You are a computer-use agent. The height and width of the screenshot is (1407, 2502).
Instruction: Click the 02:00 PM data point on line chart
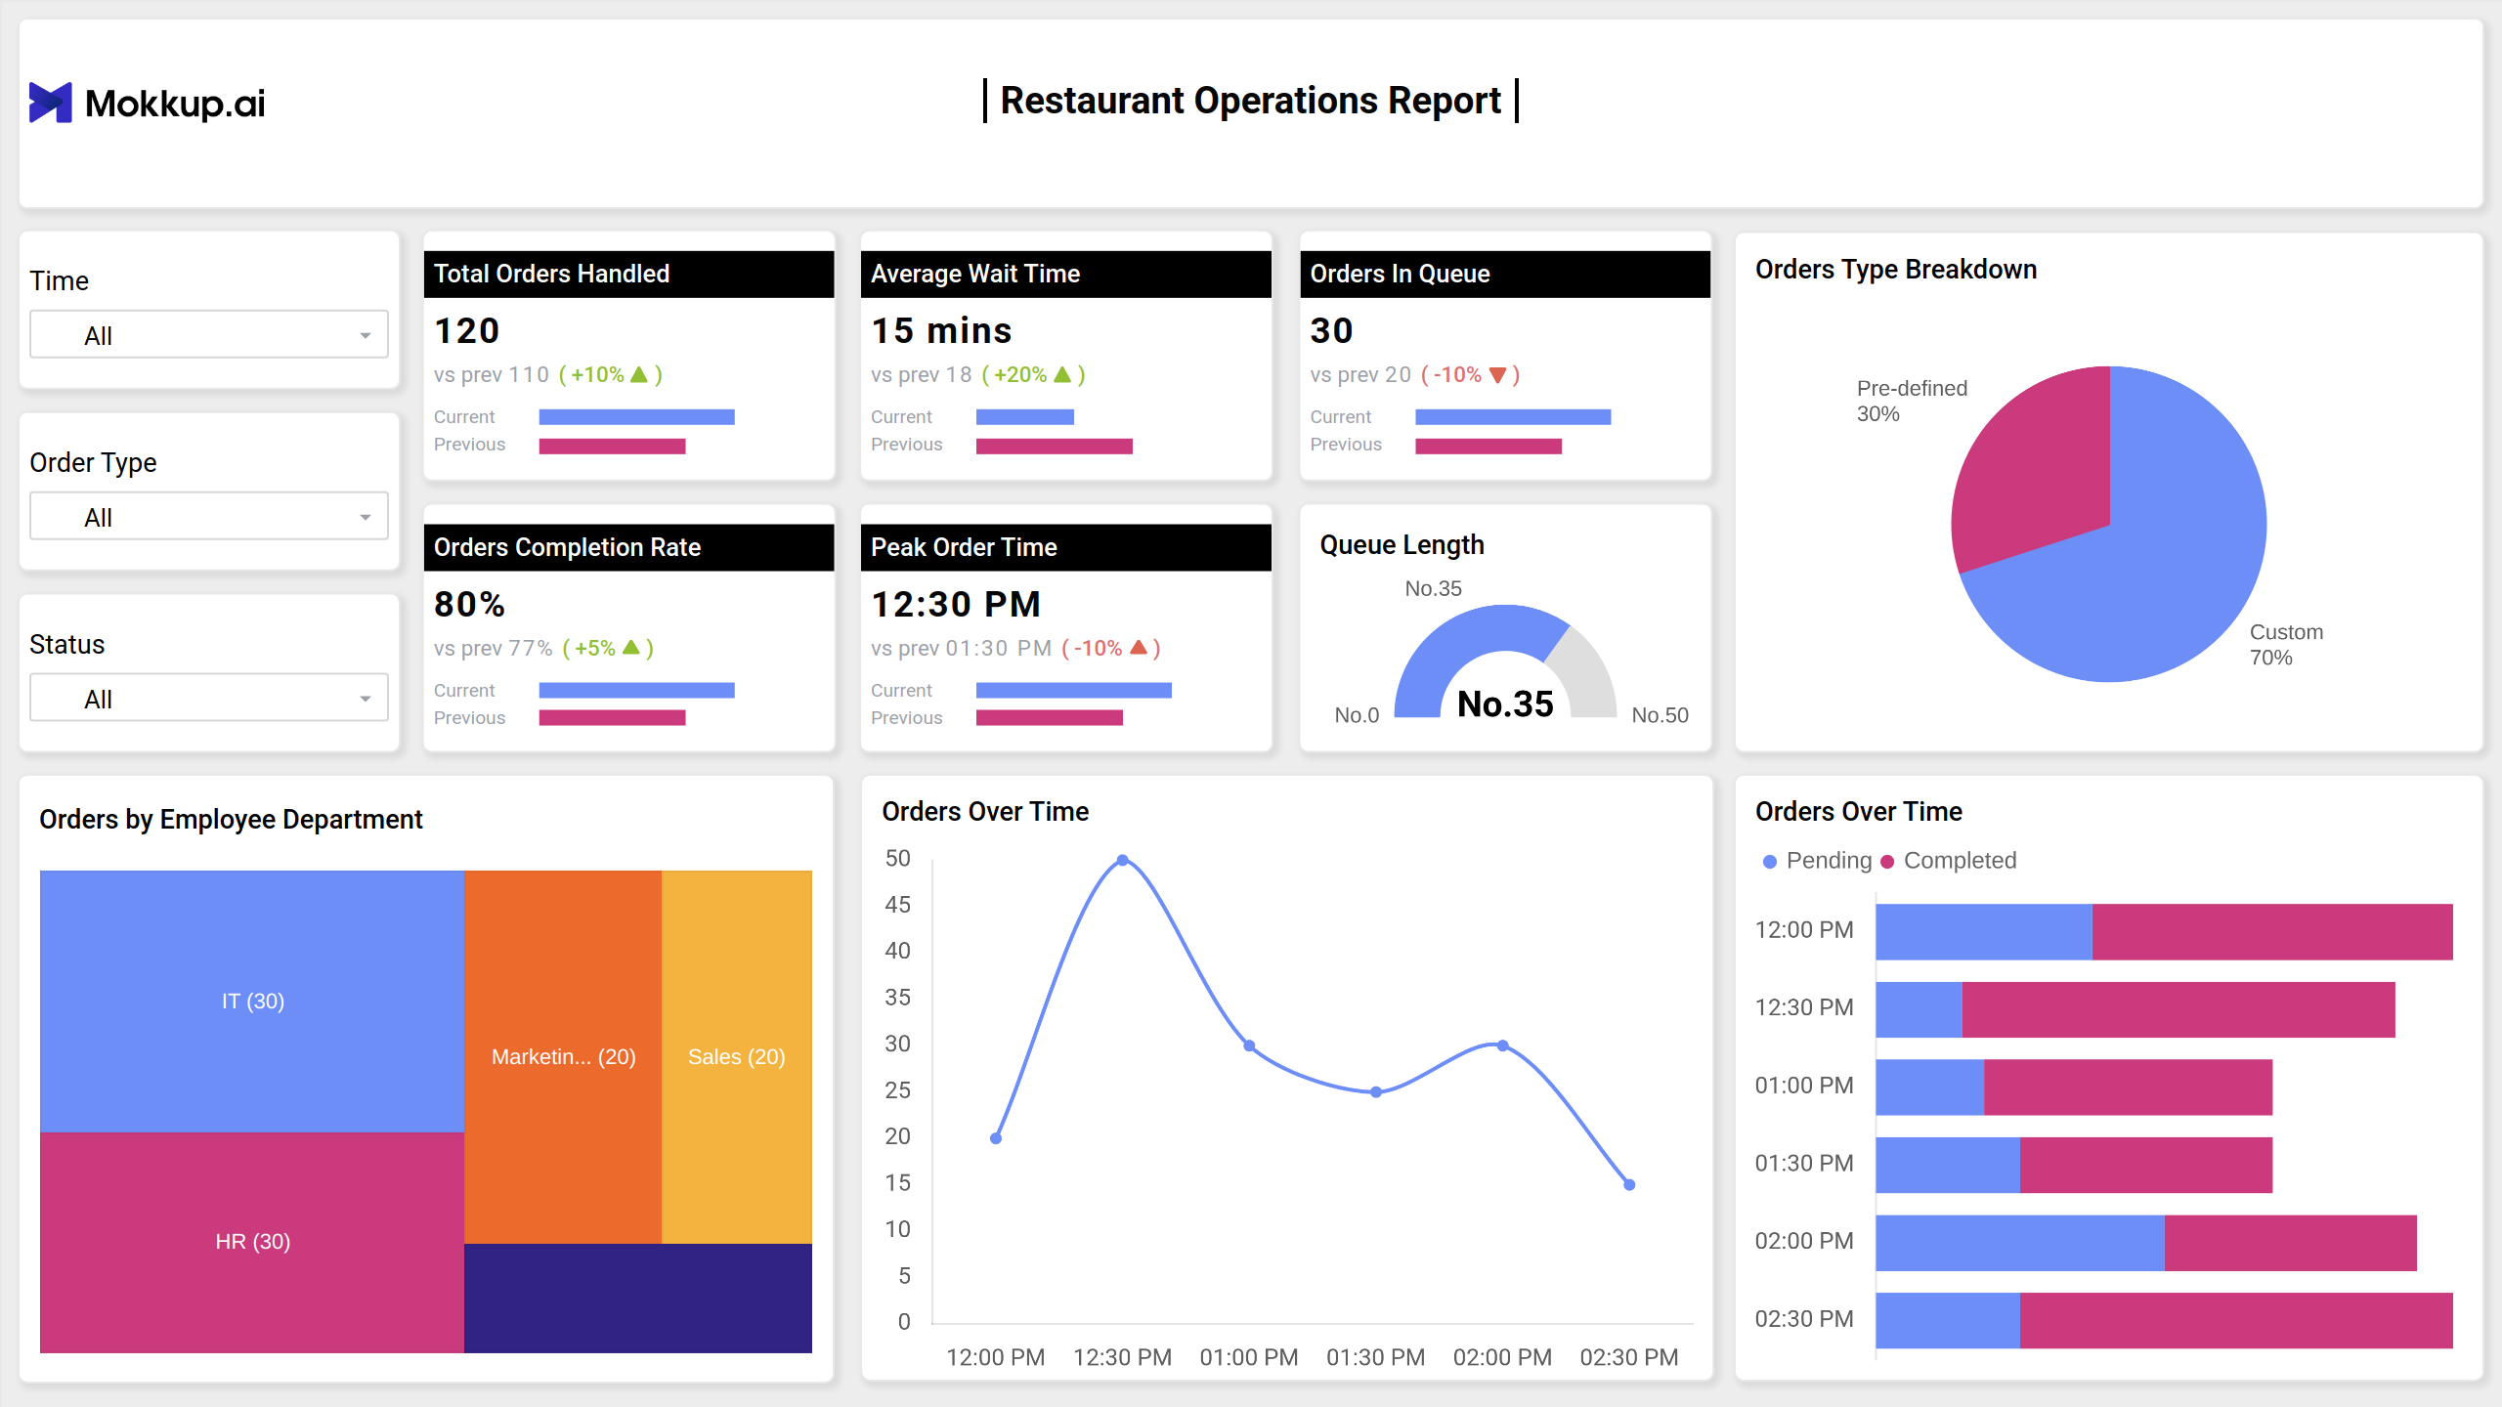(x=1503, y=1045)
